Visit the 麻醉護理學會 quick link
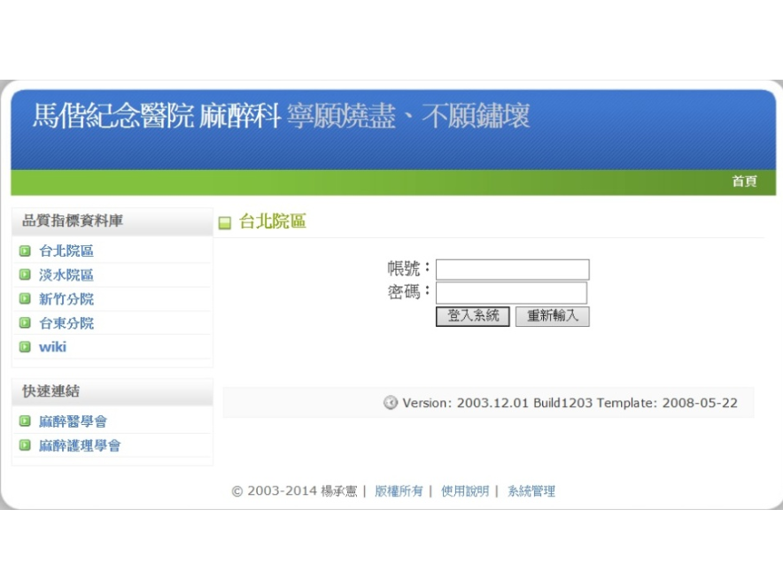Image resolution: width=783 pixels, height=587 pixels. pyautogui.click(x=80, y=445)
